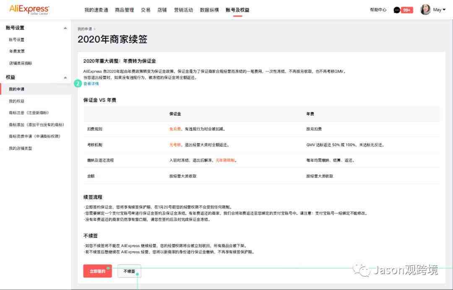
Task: Click the May user avatar photo
Action: point(425,10)
